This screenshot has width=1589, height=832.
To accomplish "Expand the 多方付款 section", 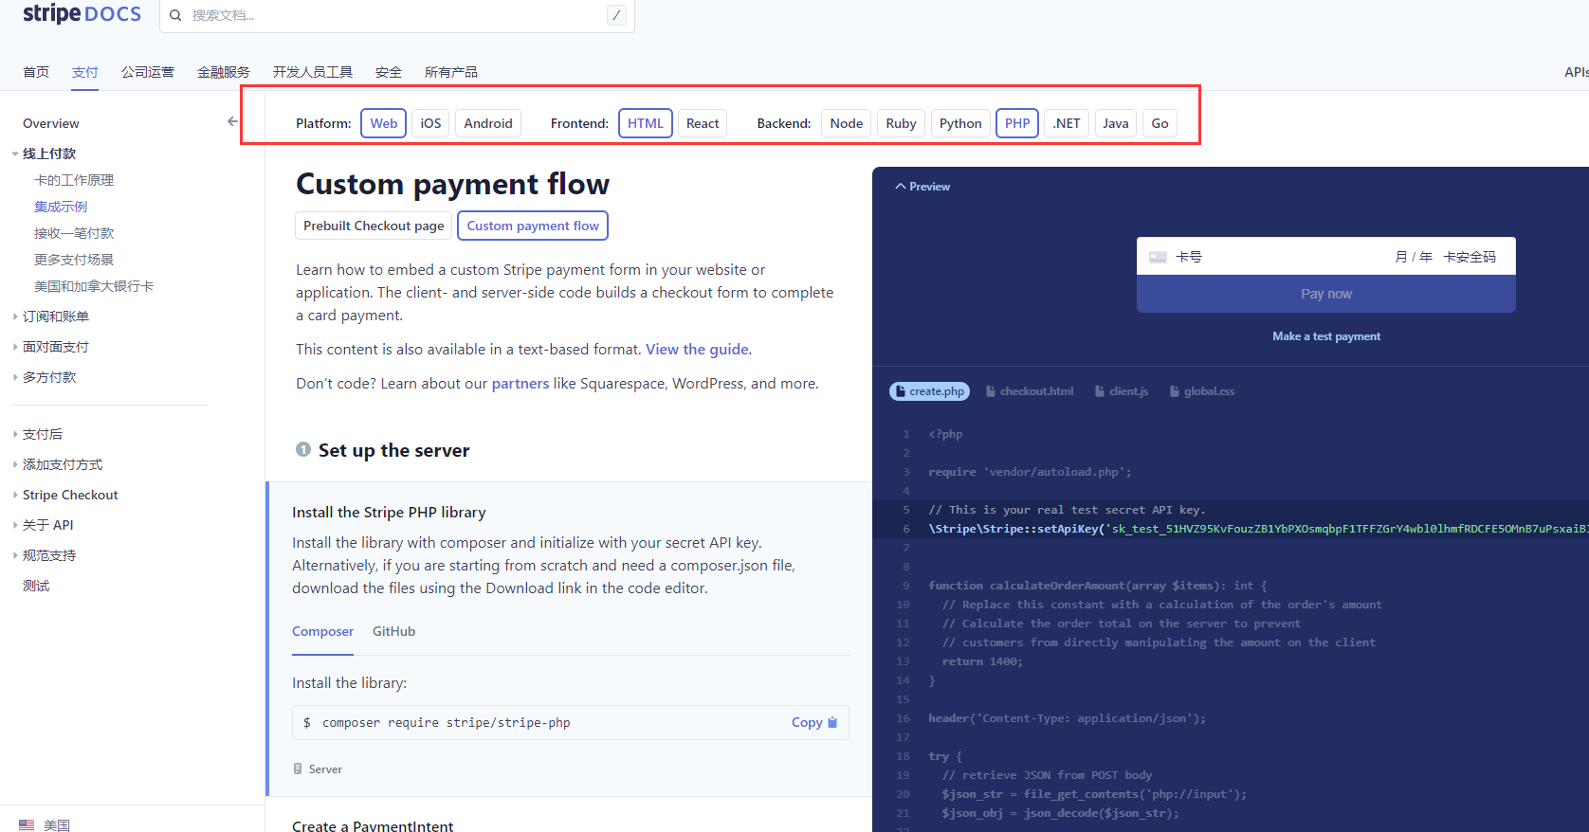I will [49, 377].
